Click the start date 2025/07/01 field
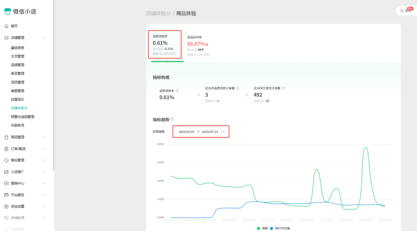This screenshot has height=231, width=417. click(x=187, y=132)
